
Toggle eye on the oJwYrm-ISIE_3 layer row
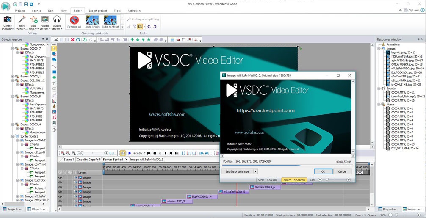coord(60,201)
